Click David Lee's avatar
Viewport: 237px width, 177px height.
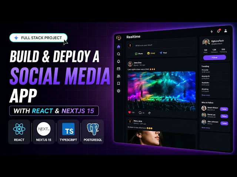(204, 115)
